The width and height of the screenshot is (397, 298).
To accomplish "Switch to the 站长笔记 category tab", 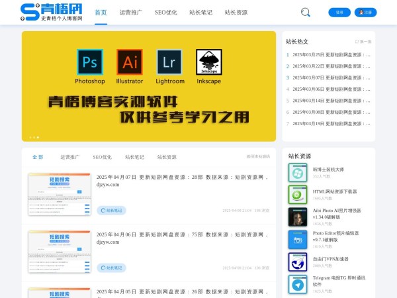I will (x=133, y=157).
